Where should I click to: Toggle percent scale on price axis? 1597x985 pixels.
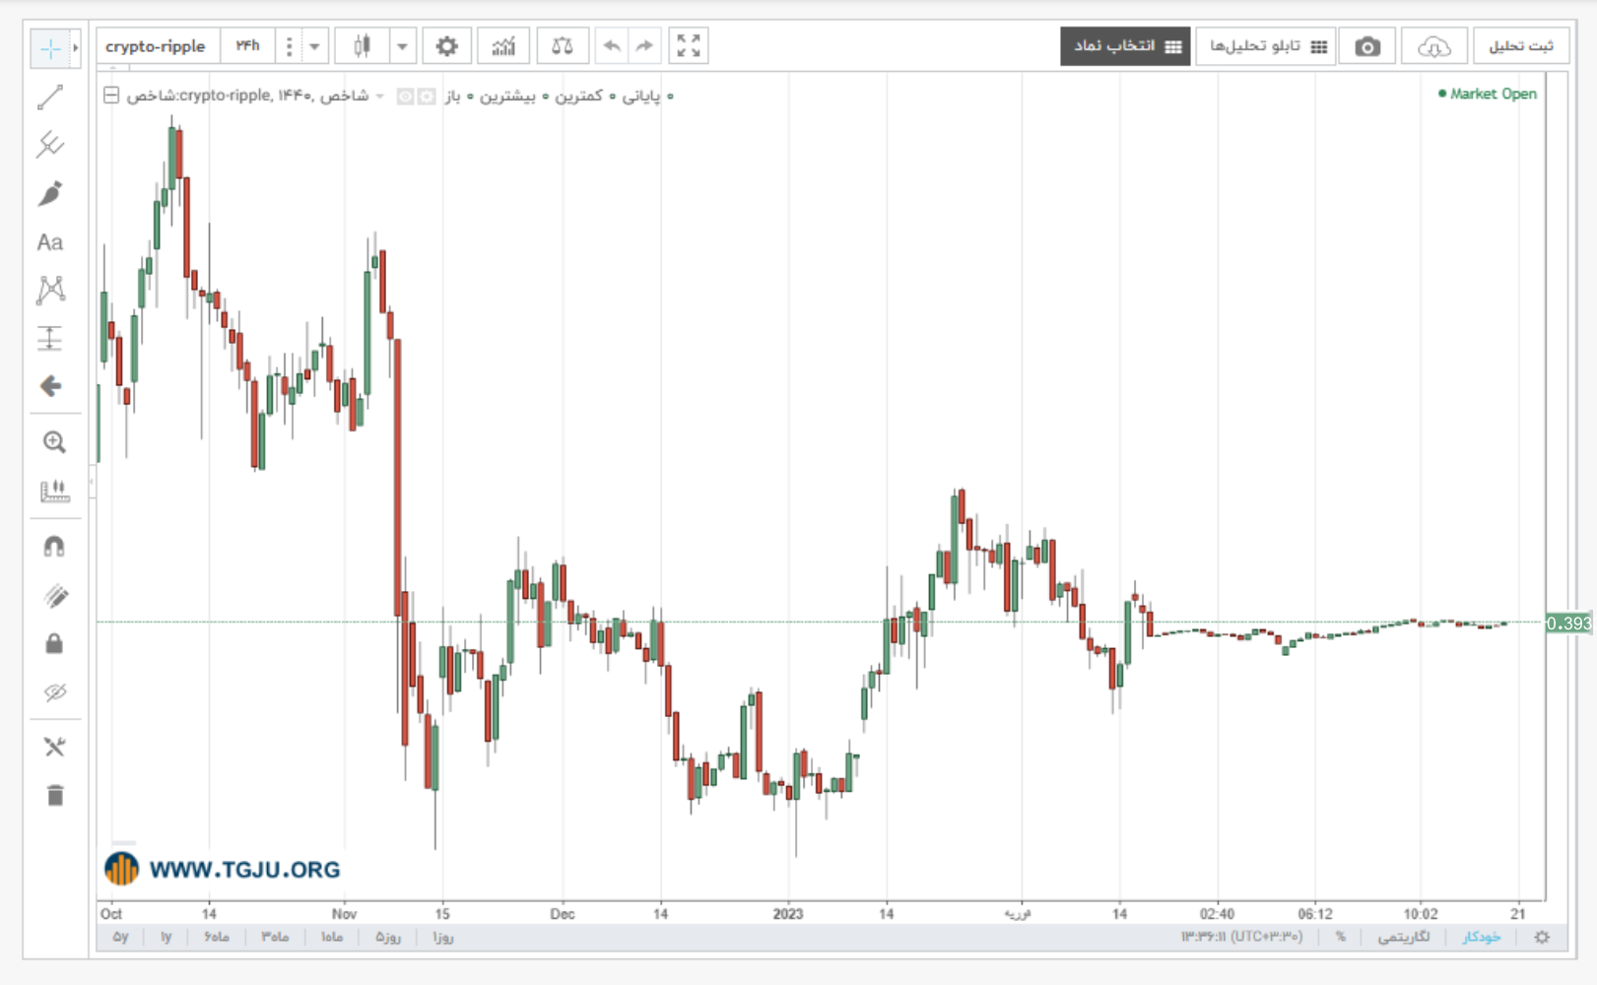[x=1341, y=937]
